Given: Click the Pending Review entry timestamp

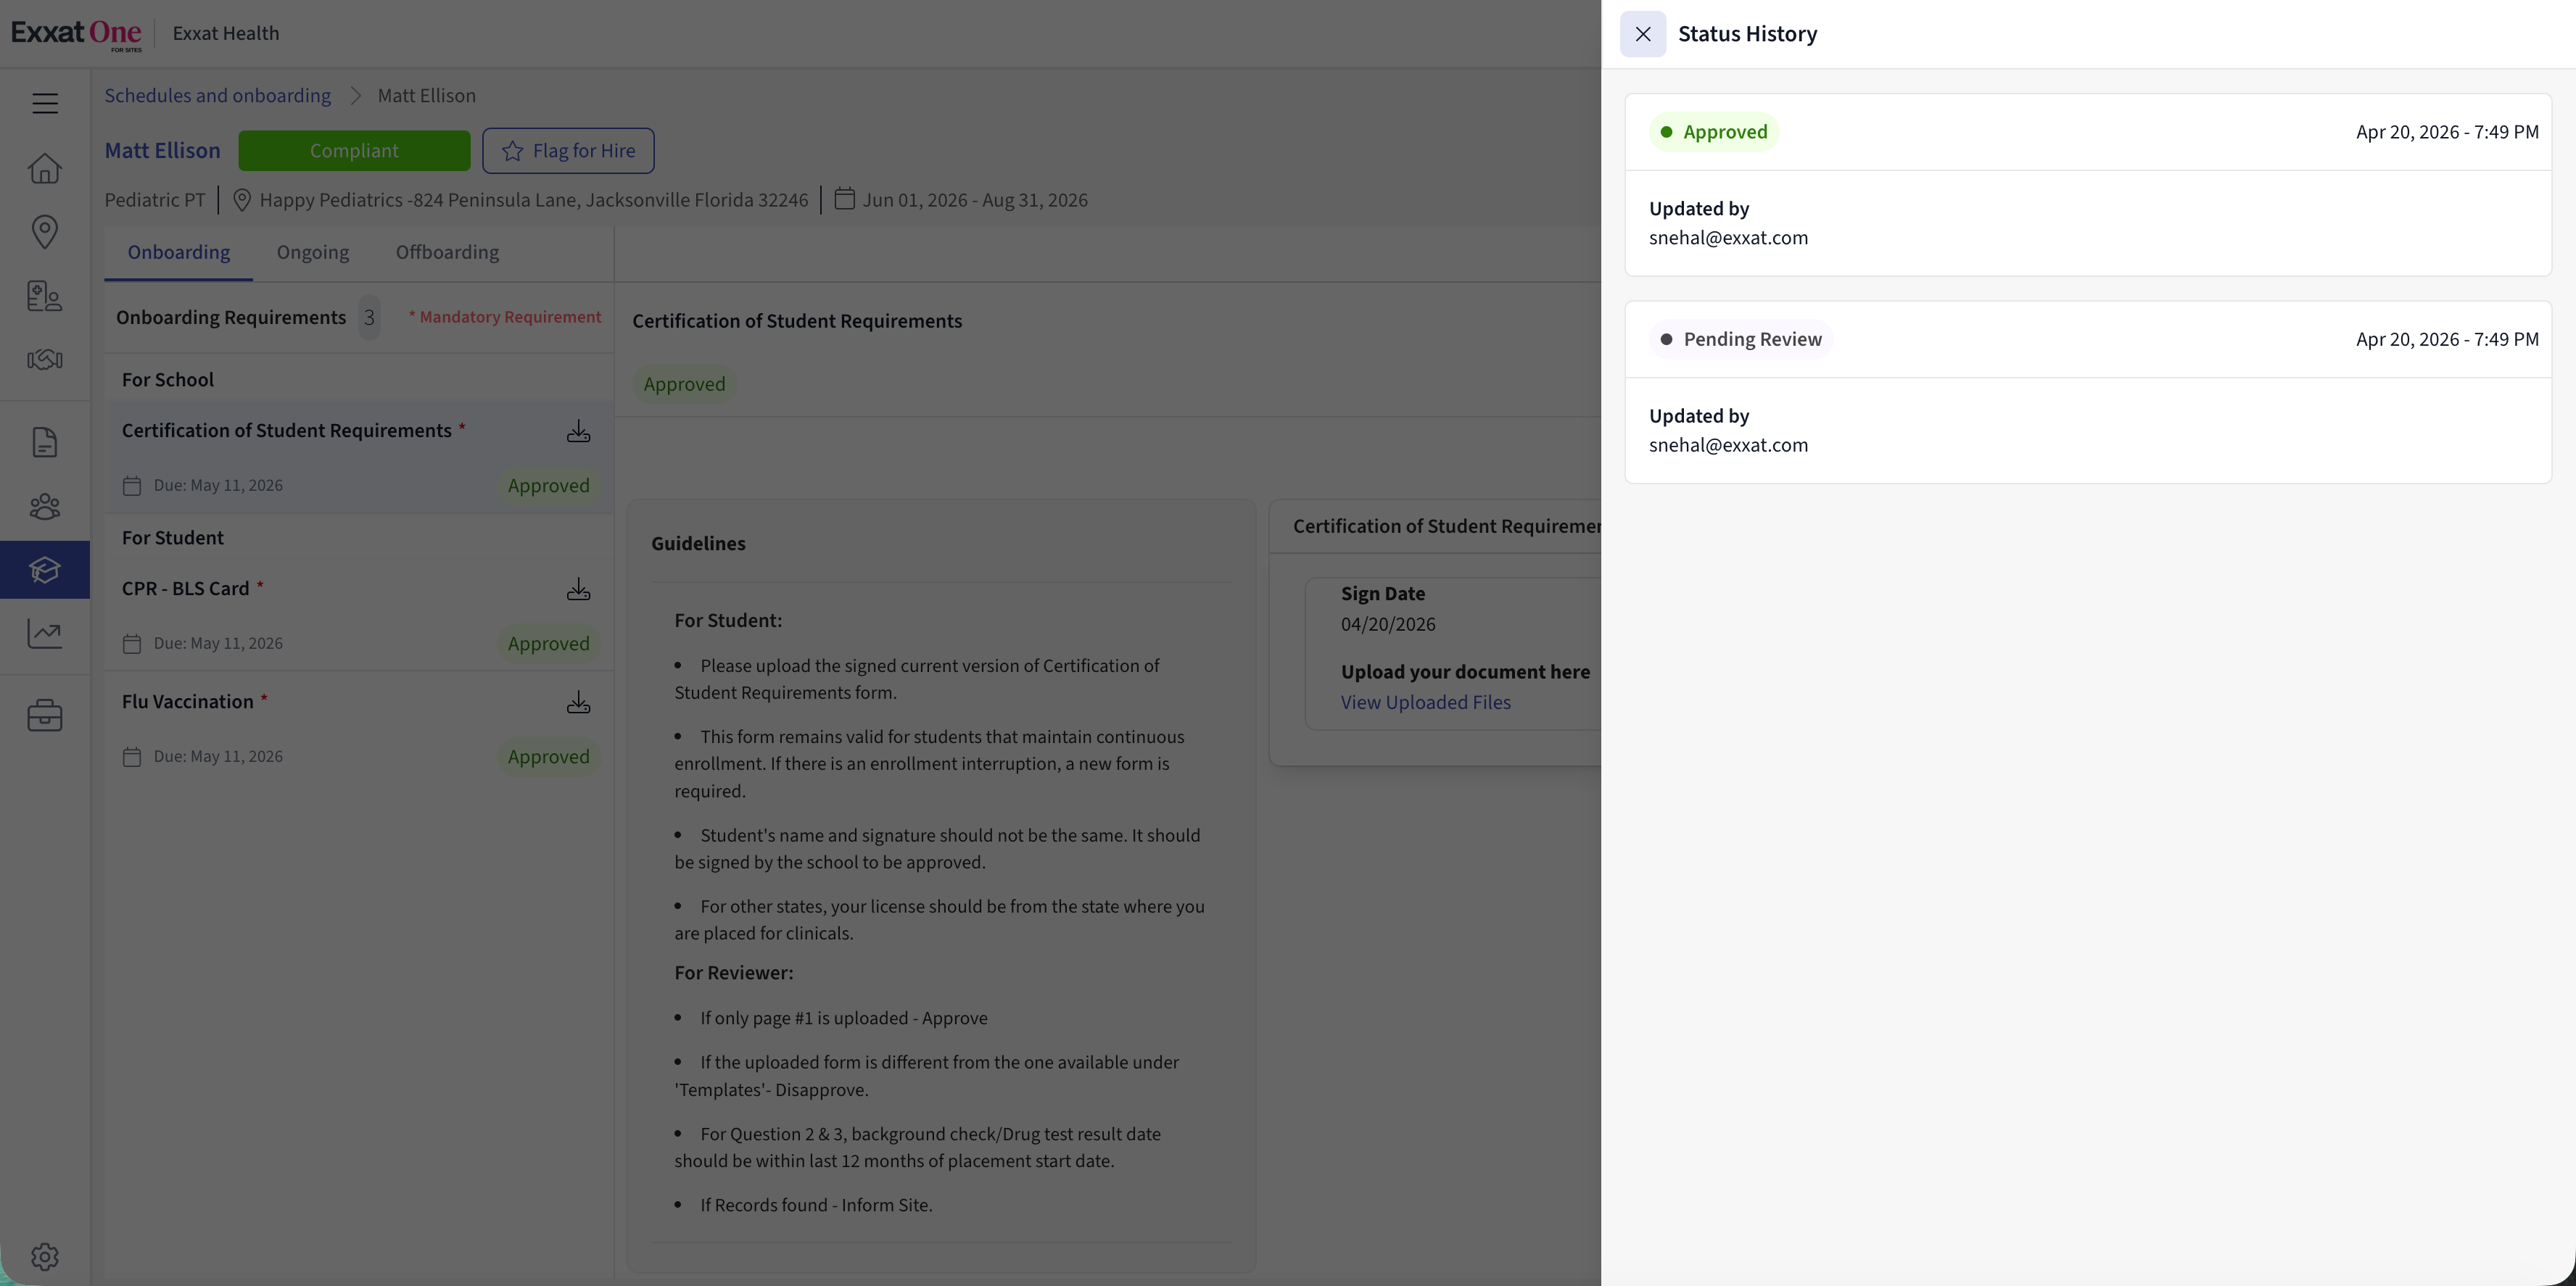Looking at the screenshot, I should [x=2447, y=340].
